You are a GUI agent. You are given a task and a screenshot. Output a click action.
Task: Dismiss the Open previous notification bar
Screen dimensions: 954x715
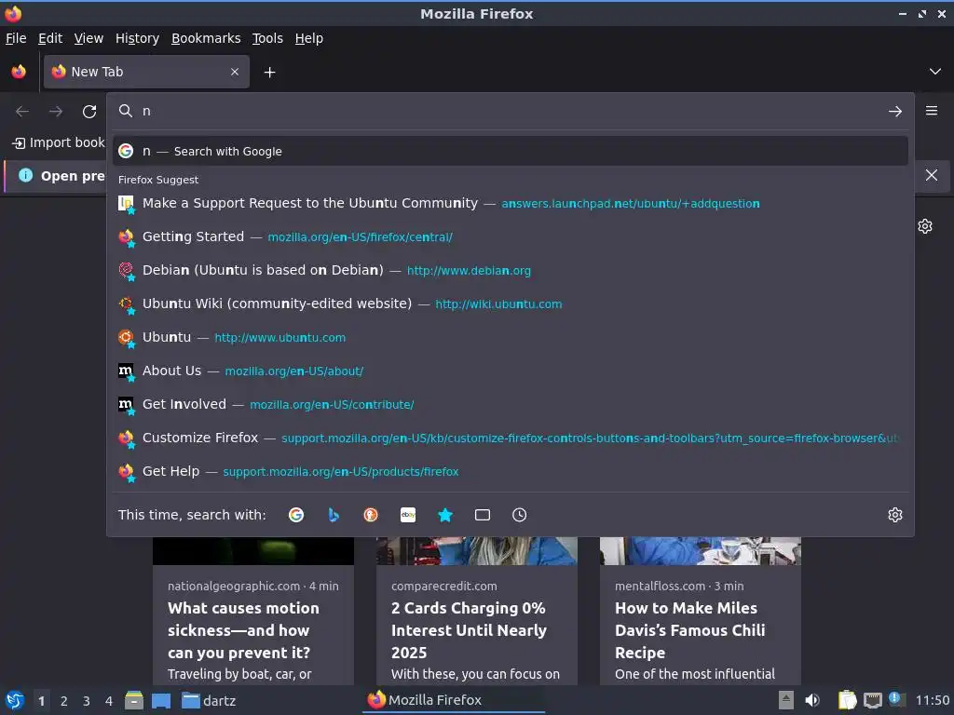(932, 175)
